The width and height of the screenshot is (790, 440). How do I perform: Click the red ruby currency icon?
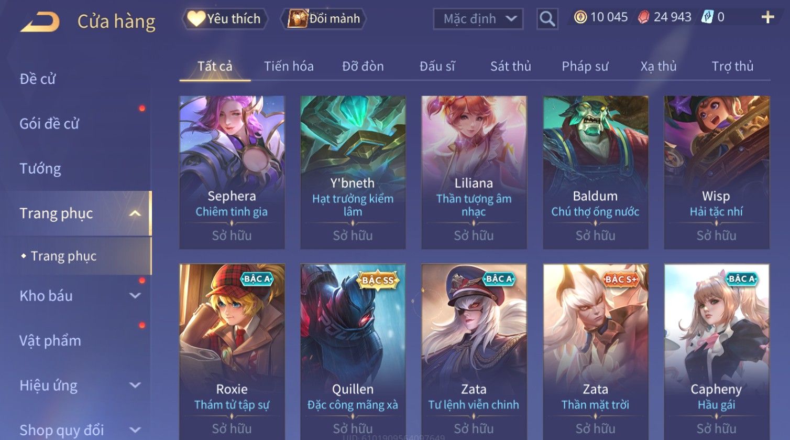coord(643,17)
